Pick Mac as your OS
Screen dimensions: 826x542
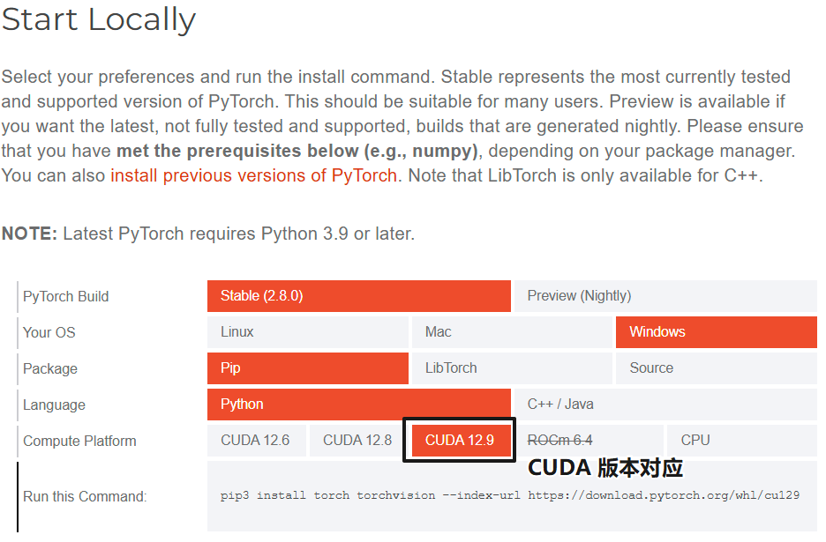512,332
